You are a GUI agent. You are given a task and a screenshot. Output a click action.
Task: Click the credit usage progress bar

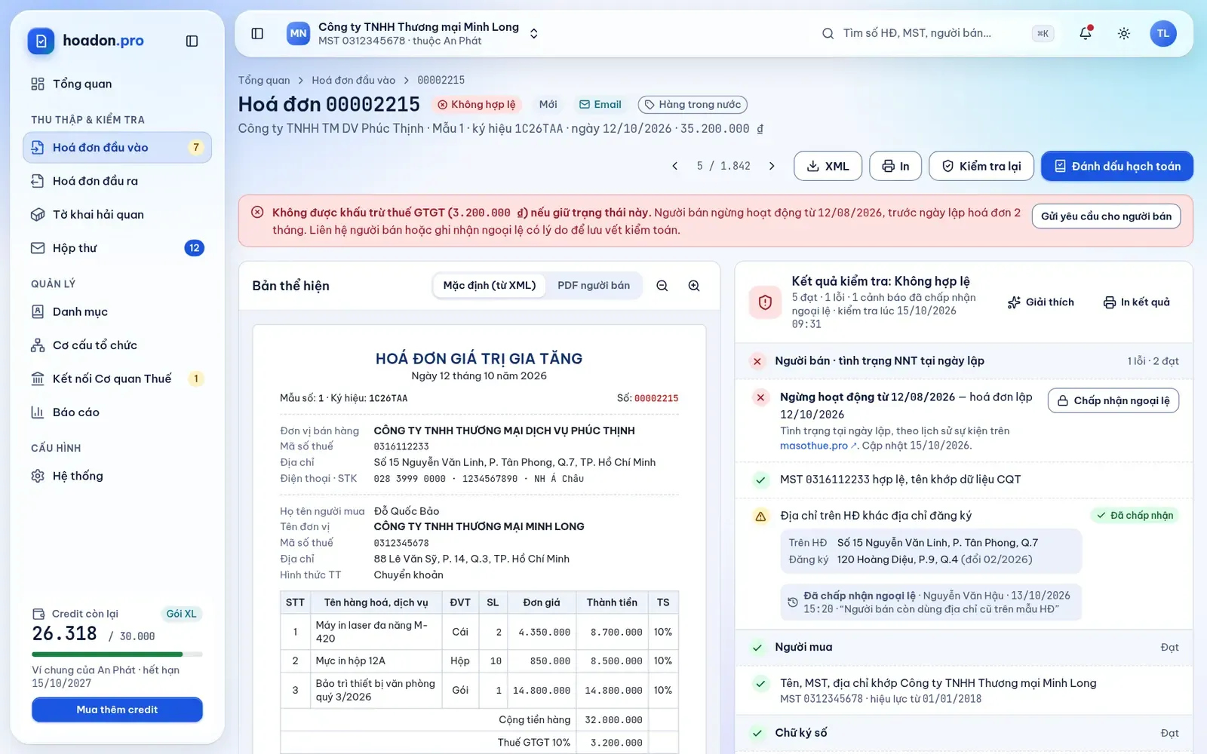[117, 654]
